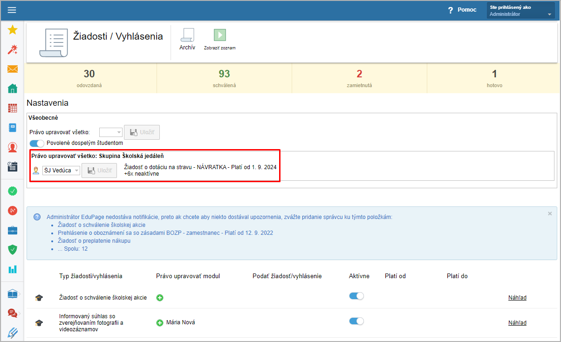The image size is (561, 342).
Task: Click Uložiť button next to ŠJ Vedúca
Action: [99, 171]
